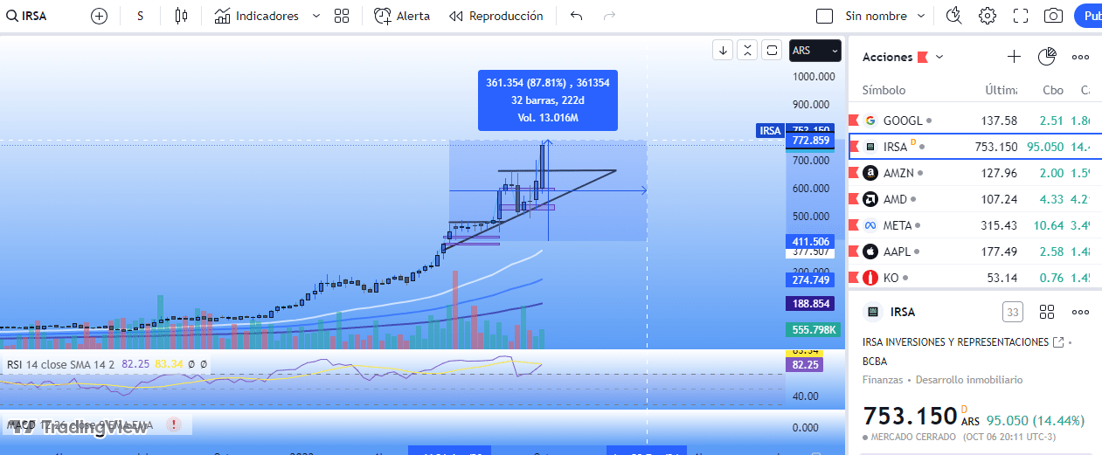Click the collapse pane arrows icon
This screenshot has width=1102, height=455.
[747, 50]
